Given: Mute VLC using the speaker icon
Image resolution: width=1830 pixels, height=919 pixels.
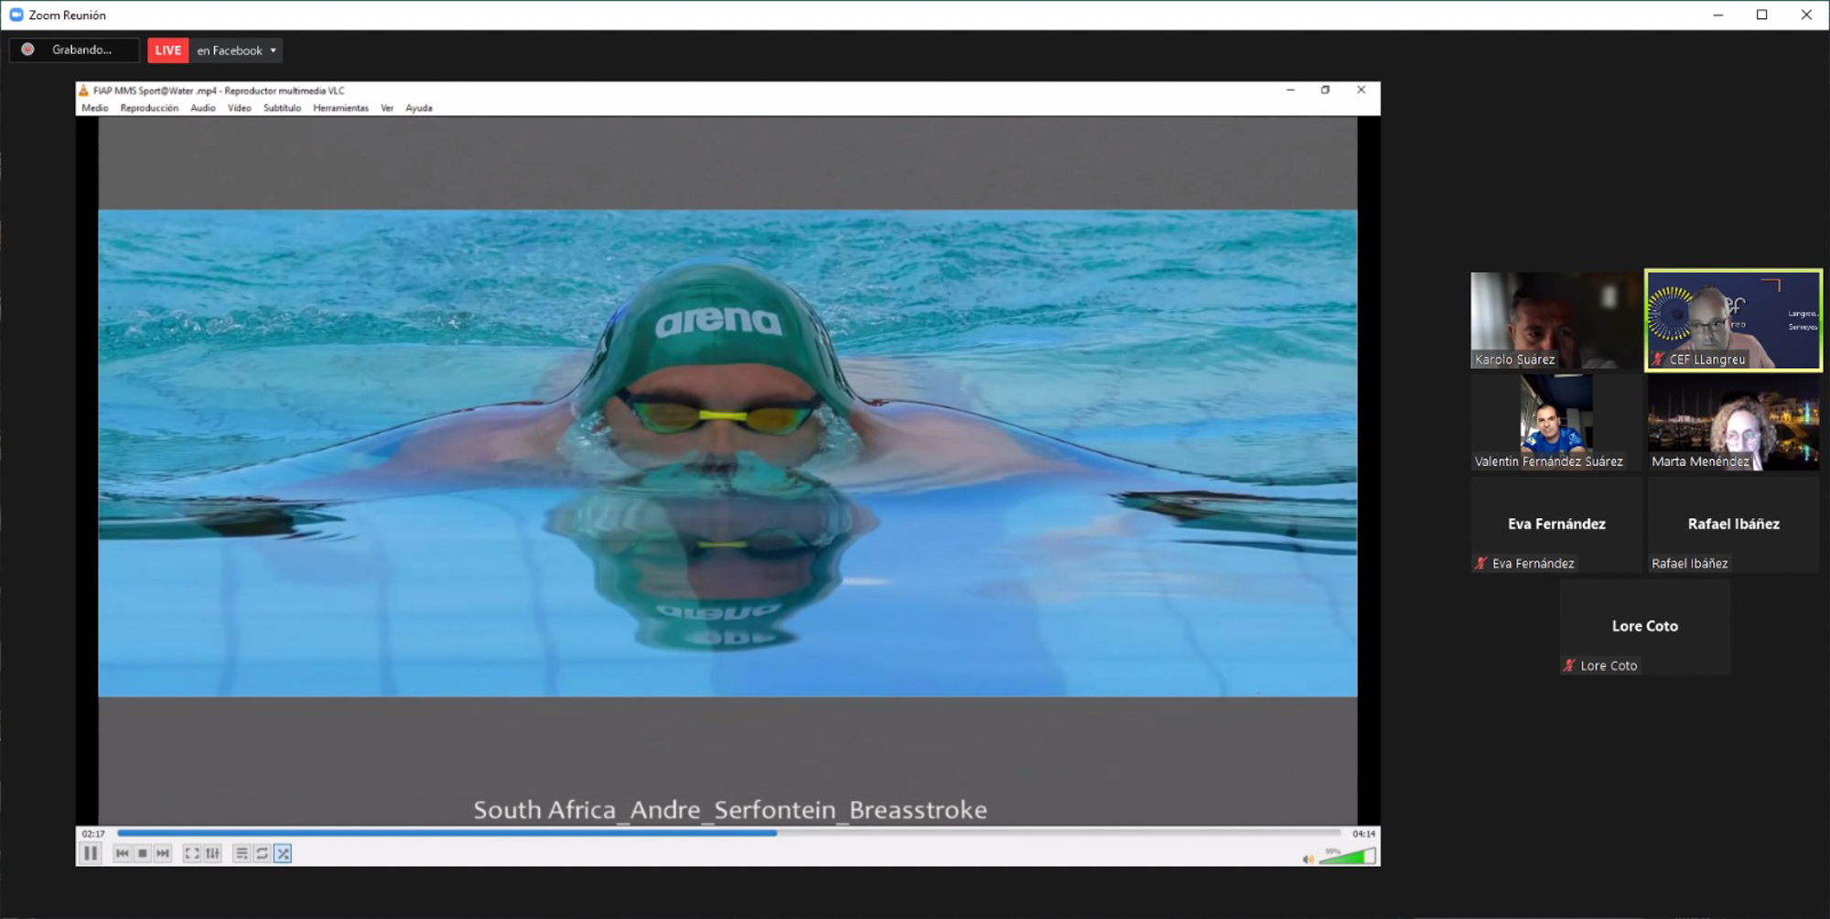Looking at the screenshot, I should coord(1308,858).
